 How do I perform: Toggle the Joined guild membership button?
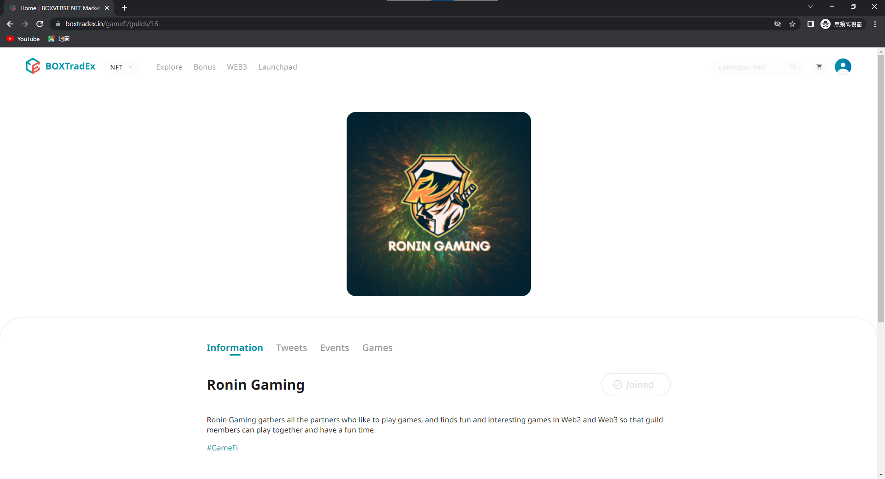[x=636, y=385]
